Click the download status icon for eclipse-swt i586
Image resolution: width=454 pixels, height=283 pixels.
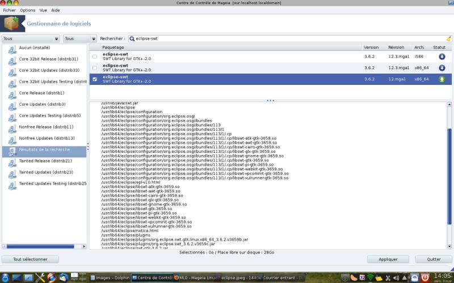442,57
